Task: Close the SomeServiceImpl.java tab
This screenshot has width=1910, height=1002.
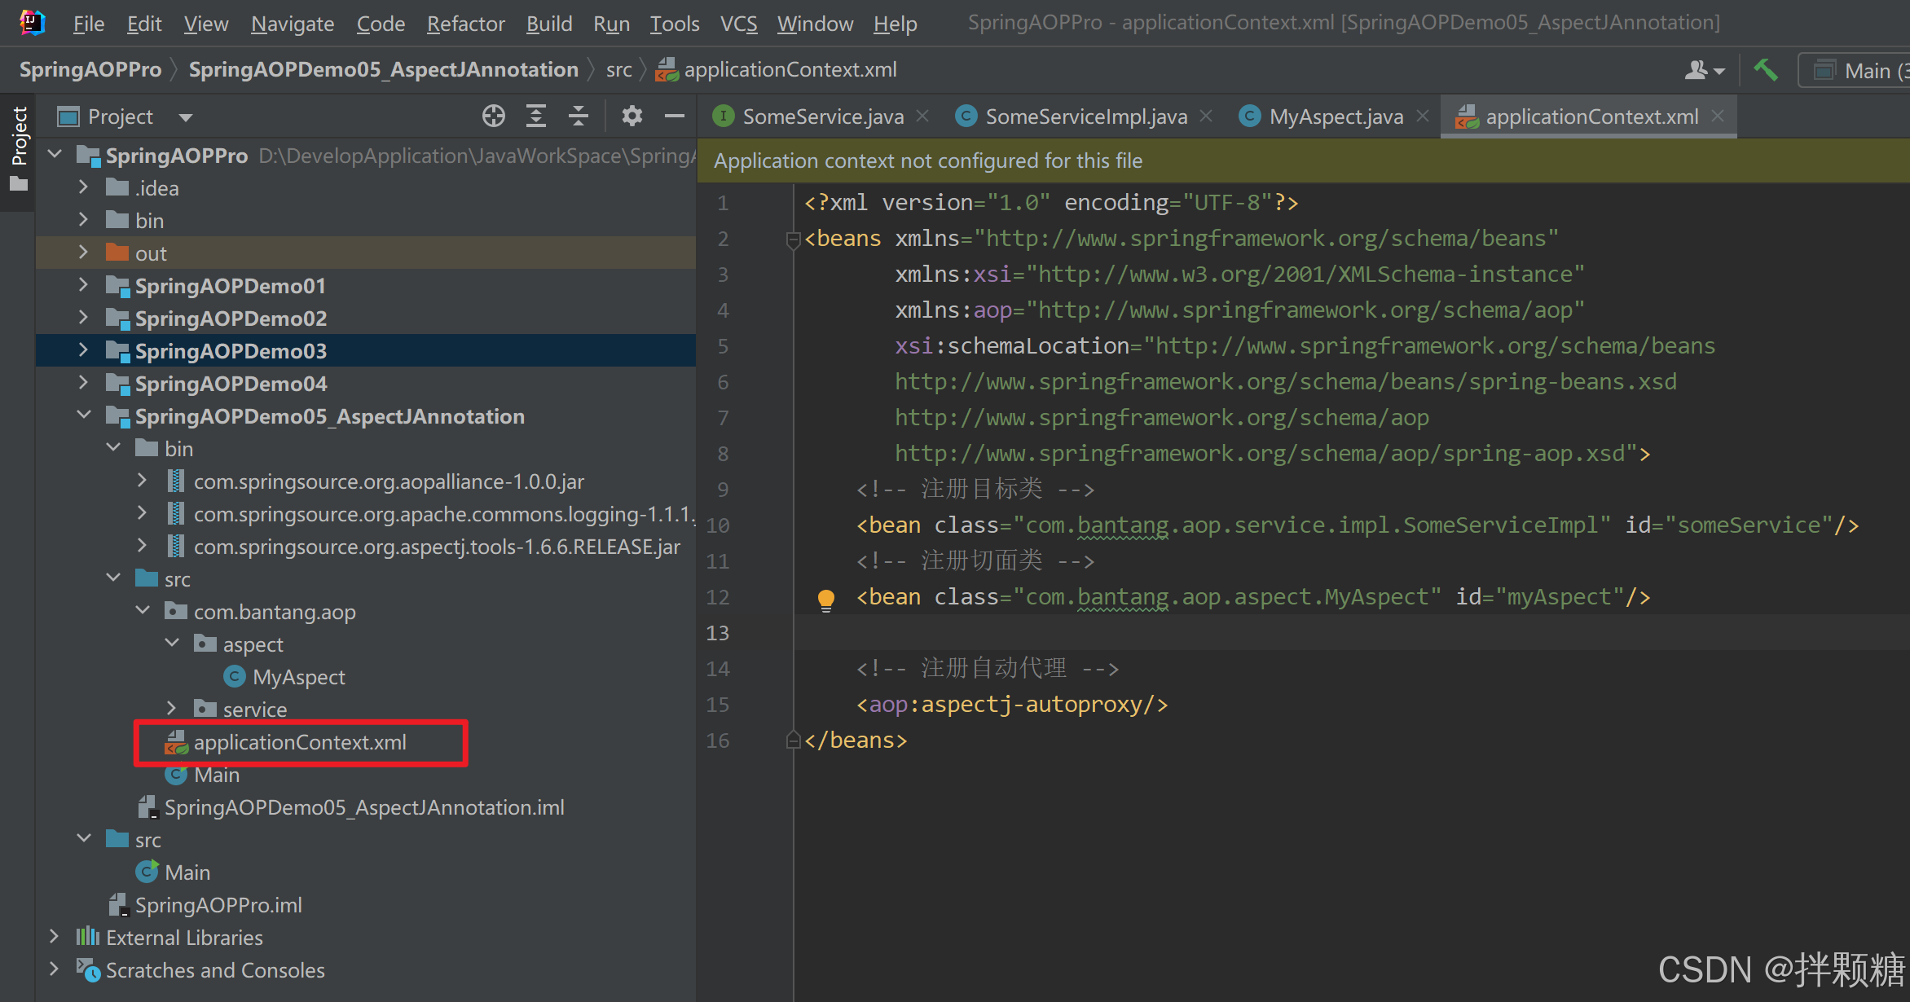Action: [1206, 116]
